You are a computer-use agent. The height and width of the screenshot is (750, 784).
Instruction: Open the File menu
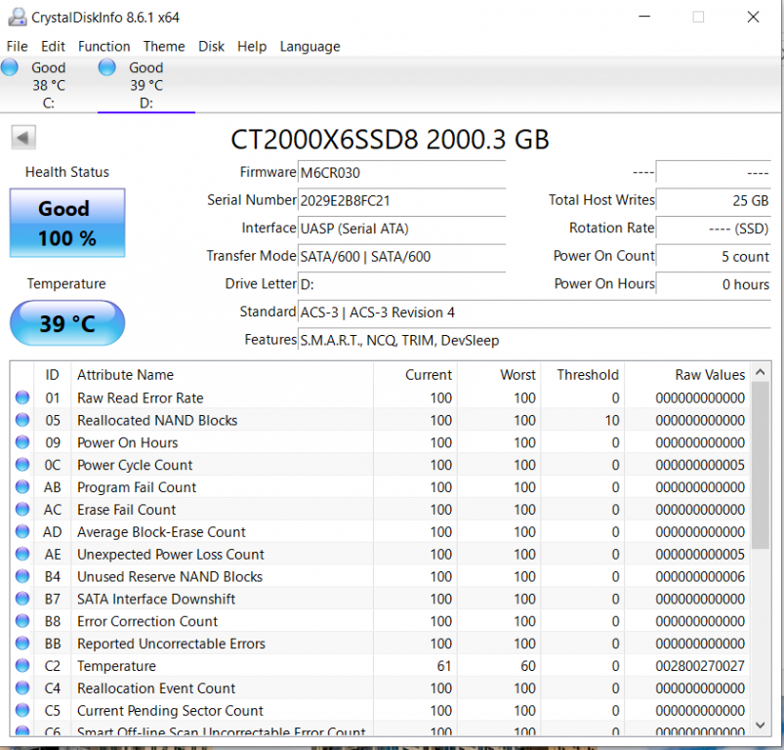[x=18, y=46]
